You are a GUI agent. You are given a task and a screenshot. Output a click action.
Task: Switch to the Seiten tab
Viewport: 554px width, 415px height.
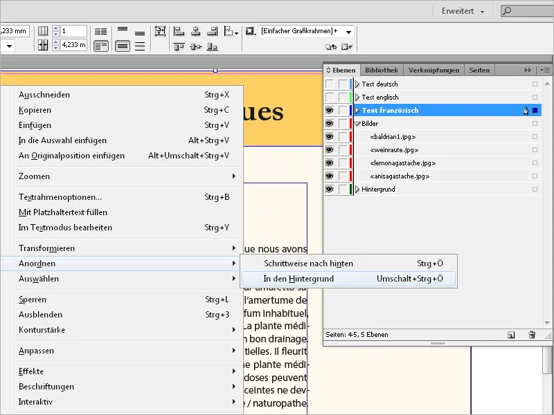[x=479, y=70]
